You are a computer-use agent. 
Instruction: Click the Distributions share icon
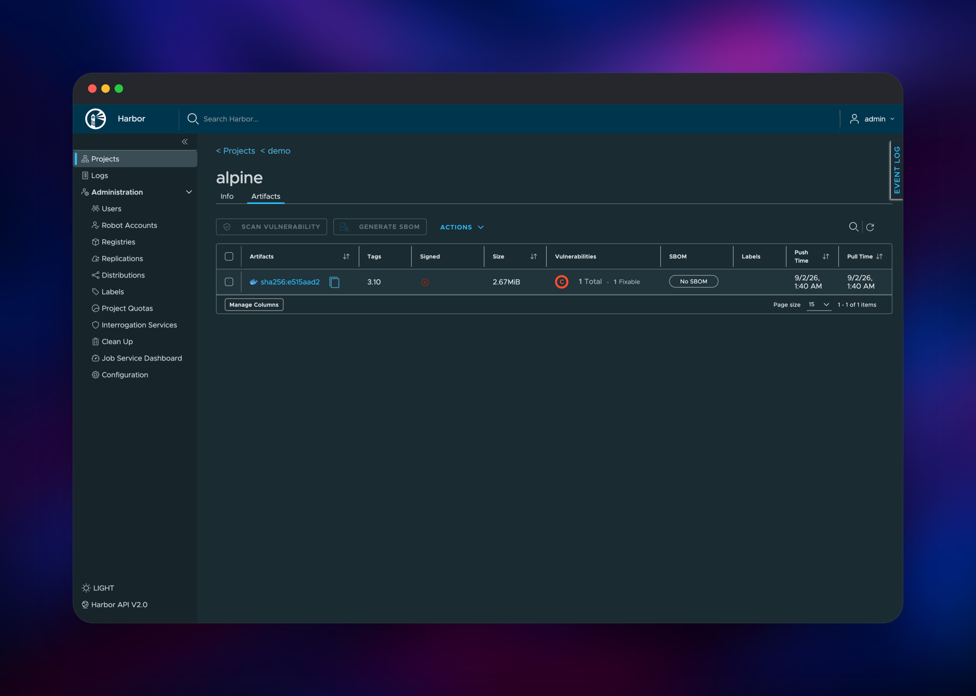click(95, 275)
